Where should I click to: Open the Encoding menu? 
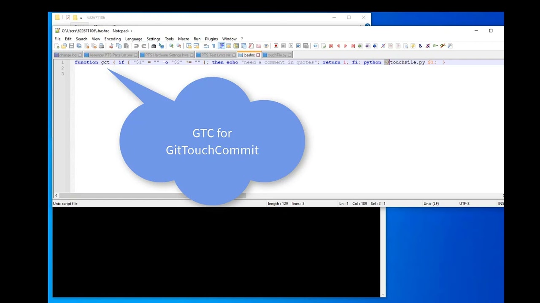(x=113, y=39)
